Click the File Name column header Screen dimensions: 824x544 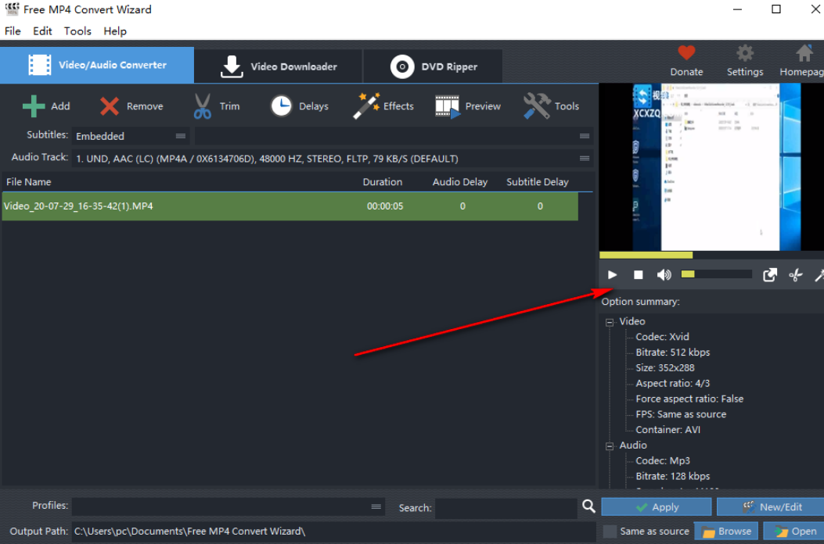[x=29, y=182]
